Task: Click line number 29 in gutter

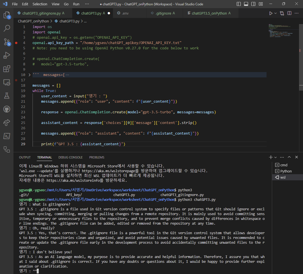Action: click(23, 144)
